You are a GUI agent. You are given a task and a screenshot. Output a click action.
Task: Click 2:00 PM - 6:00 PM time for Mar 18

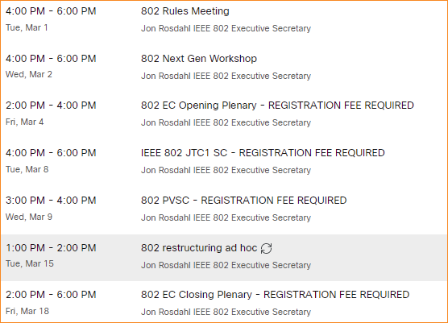point(51,295)
